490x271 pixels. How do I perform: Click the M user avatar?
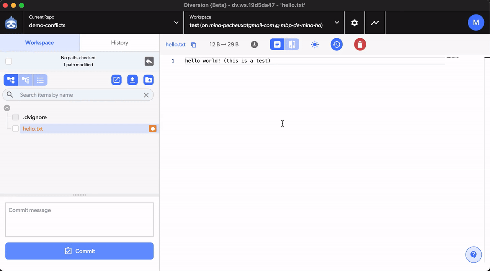tap(476, 23)
